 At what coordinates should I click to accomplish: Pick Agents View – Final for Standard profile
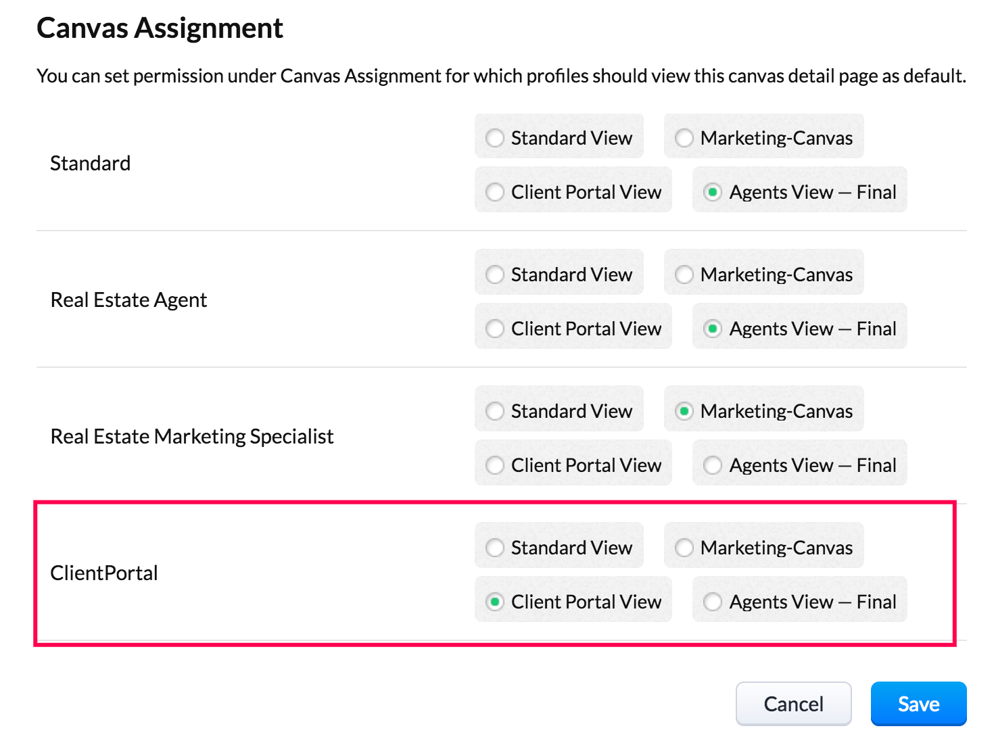point(713,192)
